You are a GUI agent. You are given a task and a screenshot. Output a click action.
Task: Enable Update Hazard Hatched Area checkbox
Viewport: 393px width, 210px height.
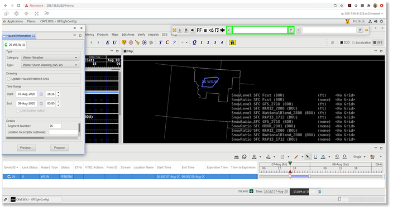(9, 79)
